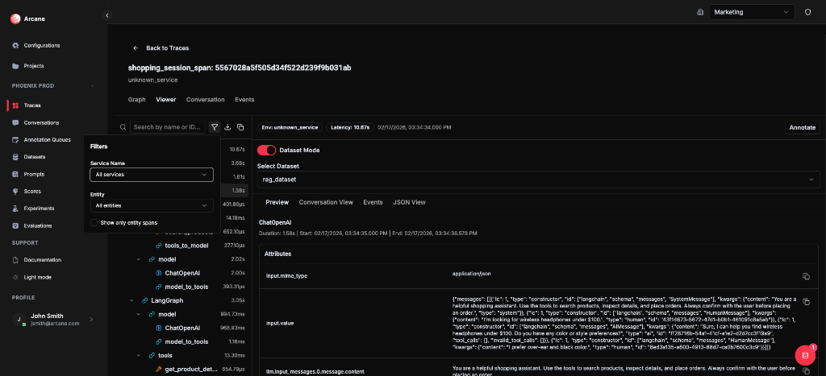Switch to the JSON View tab

pos(408,202)
